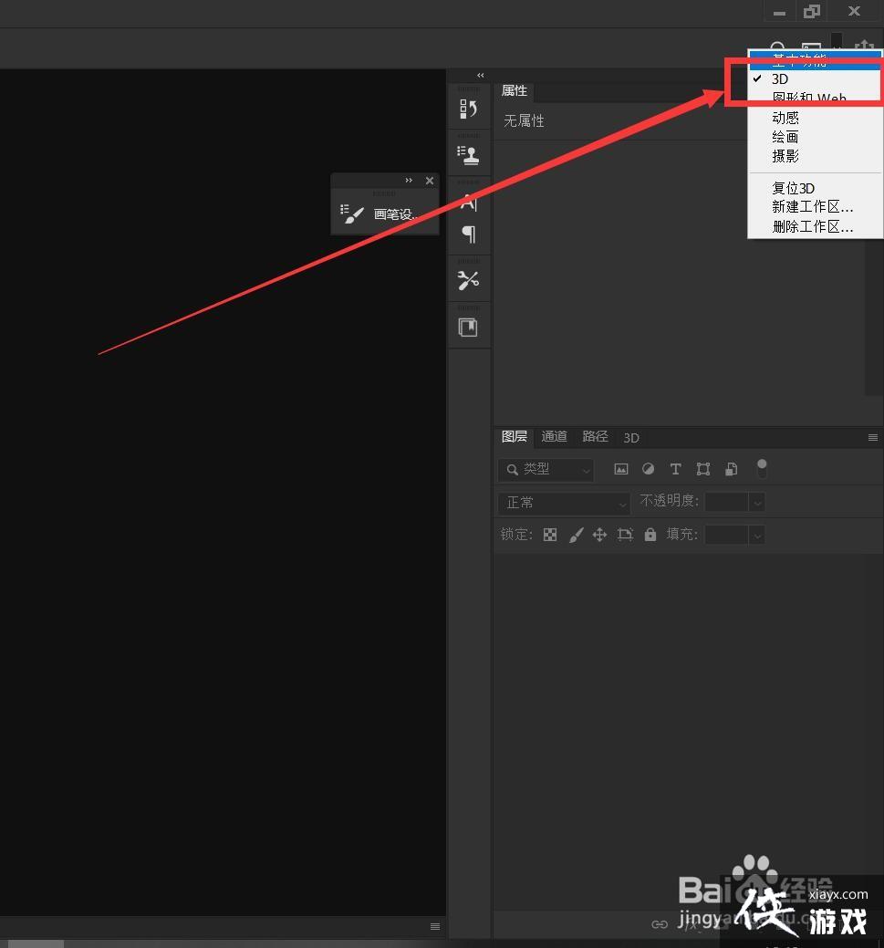Viewport: 884px width, 948px height.
Task: Open the Paragraph panel icon
Action: tap(469, 234)
